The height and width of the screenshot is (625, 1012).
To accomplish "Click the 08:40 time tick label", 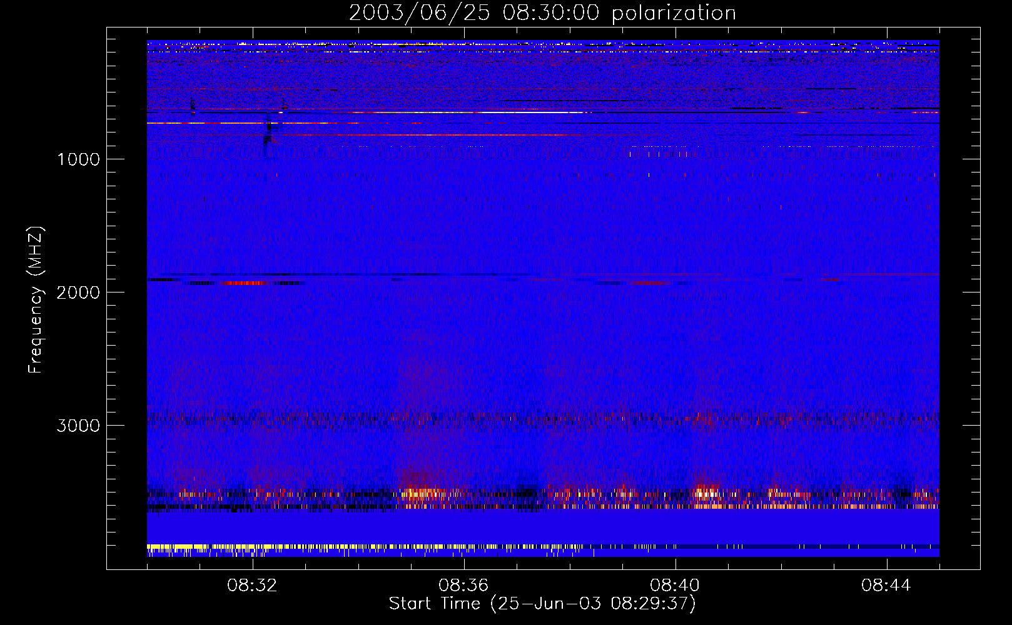I will click(x=675, y=586).
